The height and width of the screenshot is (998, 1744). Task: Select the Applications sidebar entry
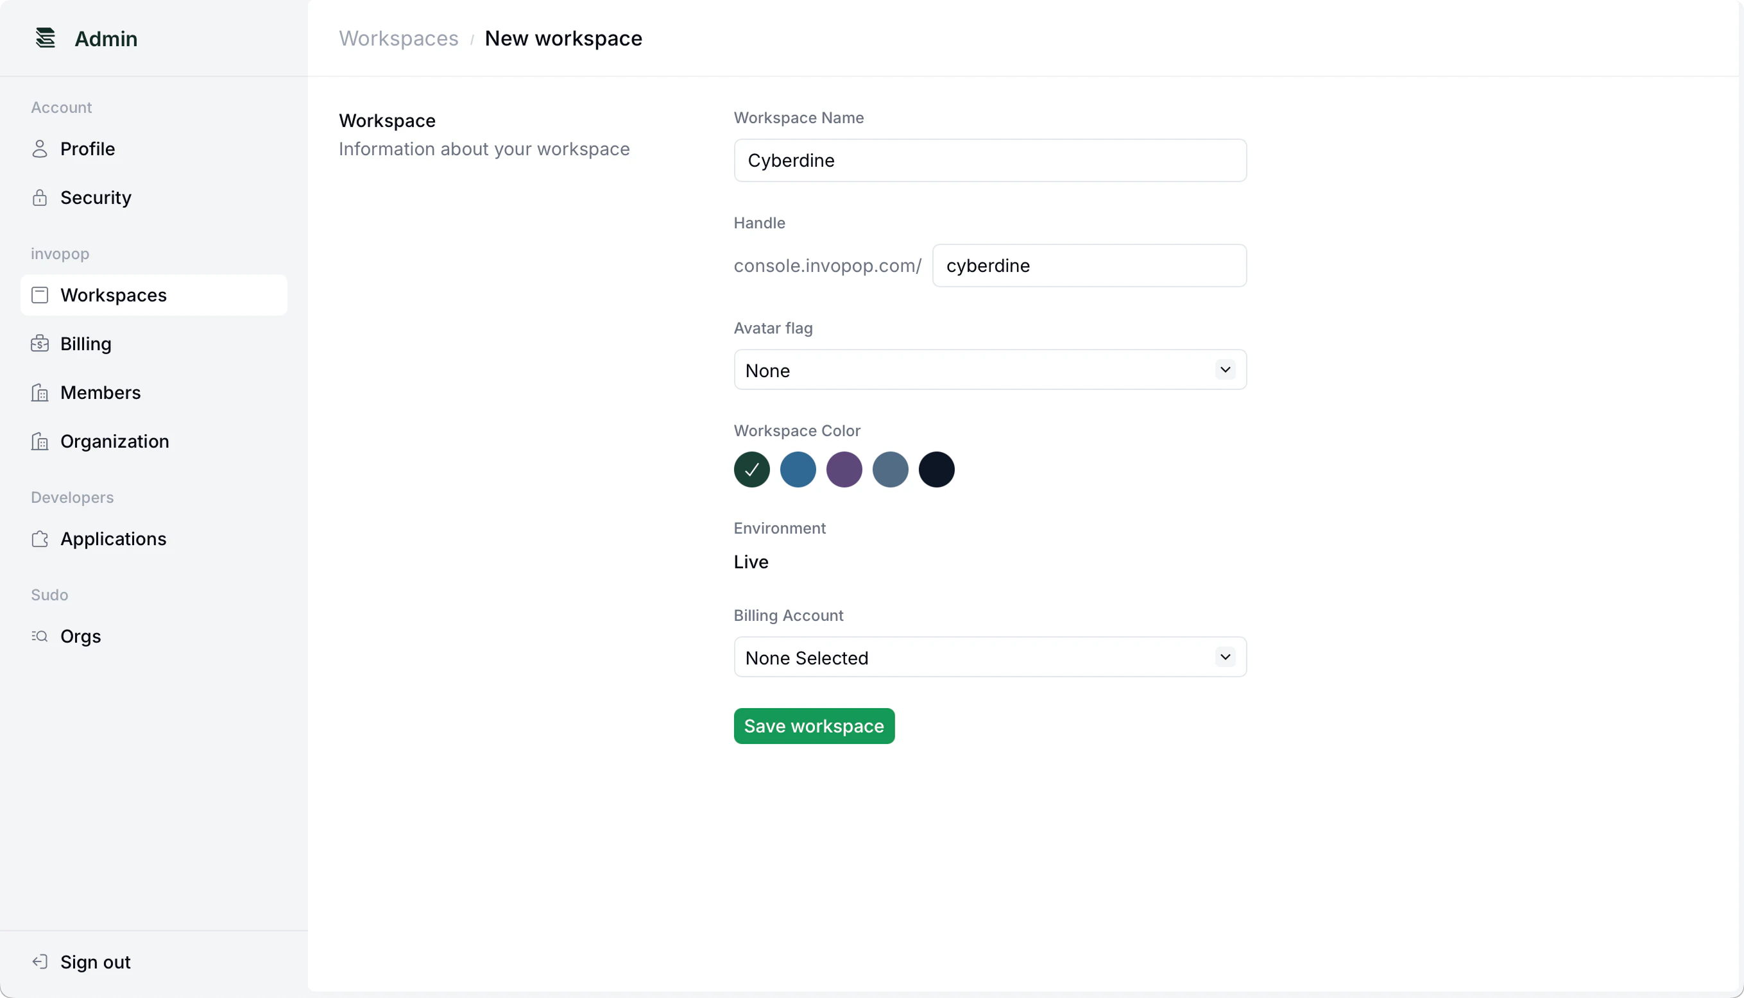click(x=113, y=539)
